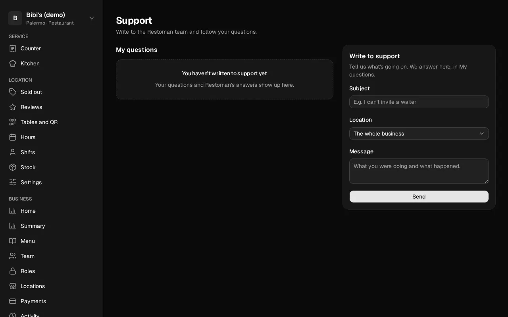
Task: Click into the Message text area
Action: click(x=419, y=171)
